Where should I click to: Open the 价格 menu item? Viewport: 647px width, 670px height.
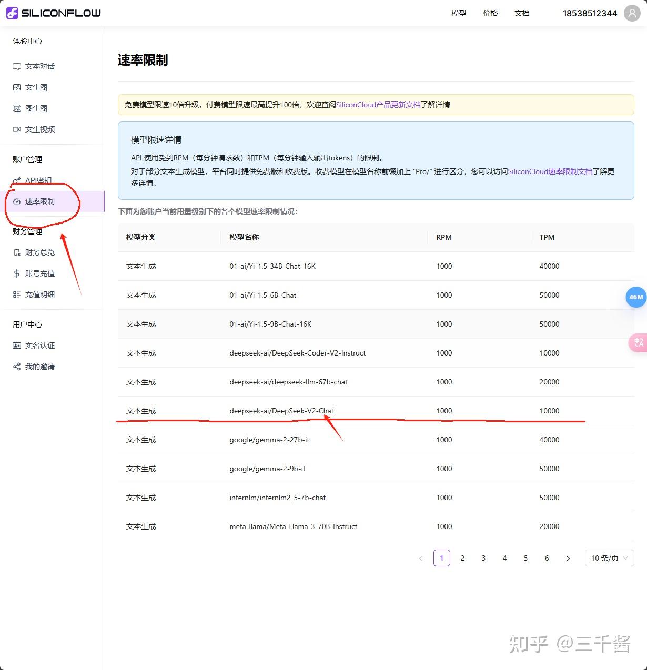click(490, 13)
